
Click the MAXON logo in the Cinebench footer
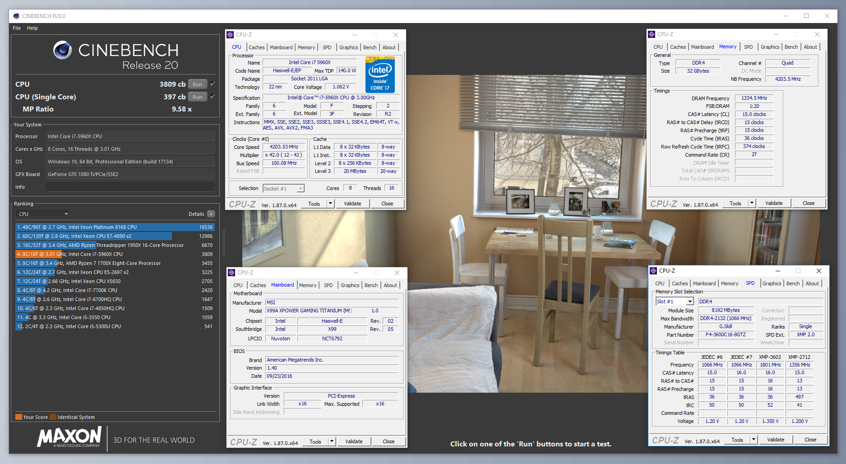[x=69, y=437]
